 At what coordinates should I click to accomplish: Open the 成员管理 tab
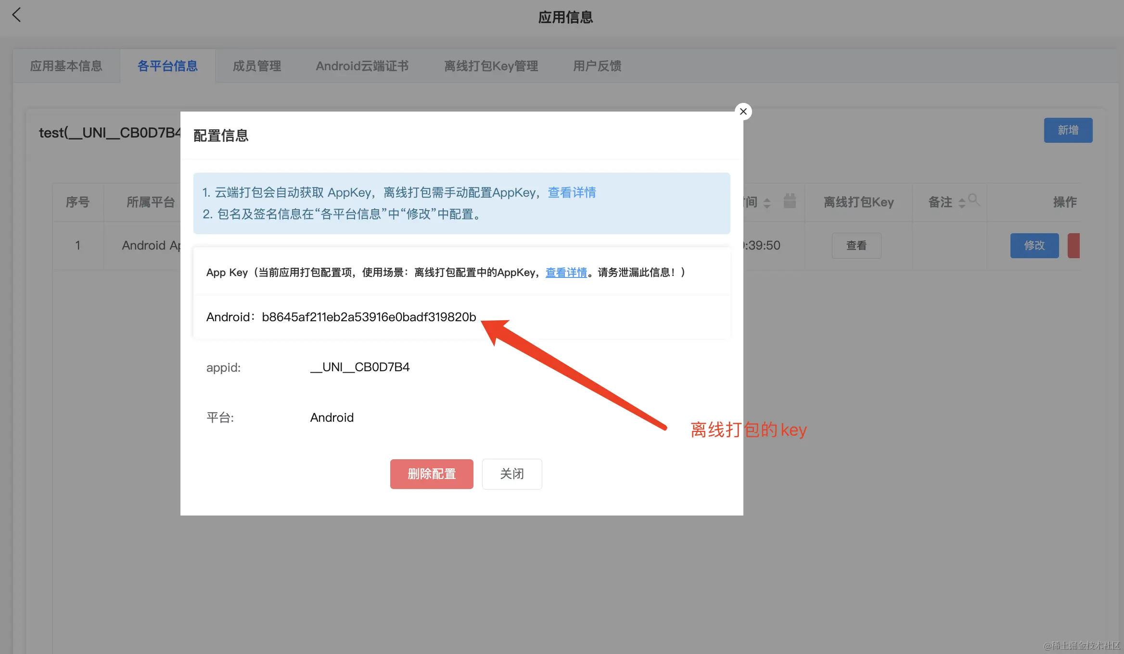[x=257, y=66]
